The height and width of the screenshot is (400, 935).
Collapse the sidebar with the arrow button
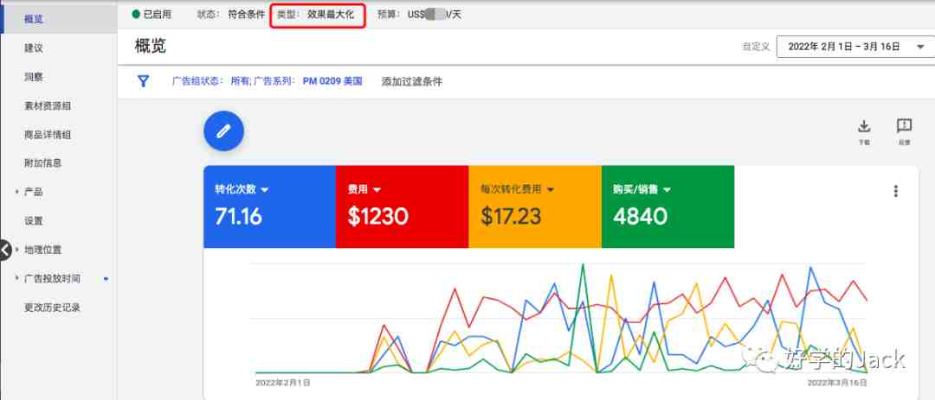[x=4, y=251]
